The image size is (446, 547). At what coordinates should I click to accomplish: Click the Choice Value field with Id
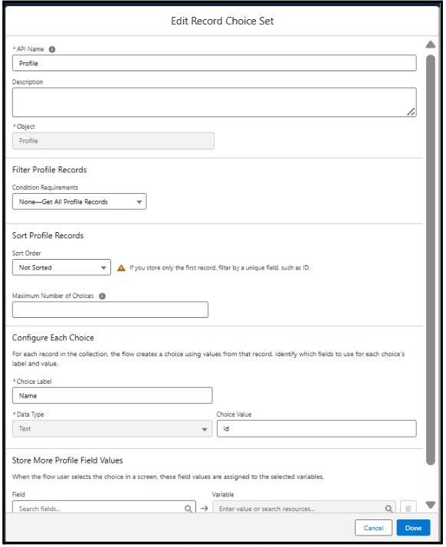316,429
